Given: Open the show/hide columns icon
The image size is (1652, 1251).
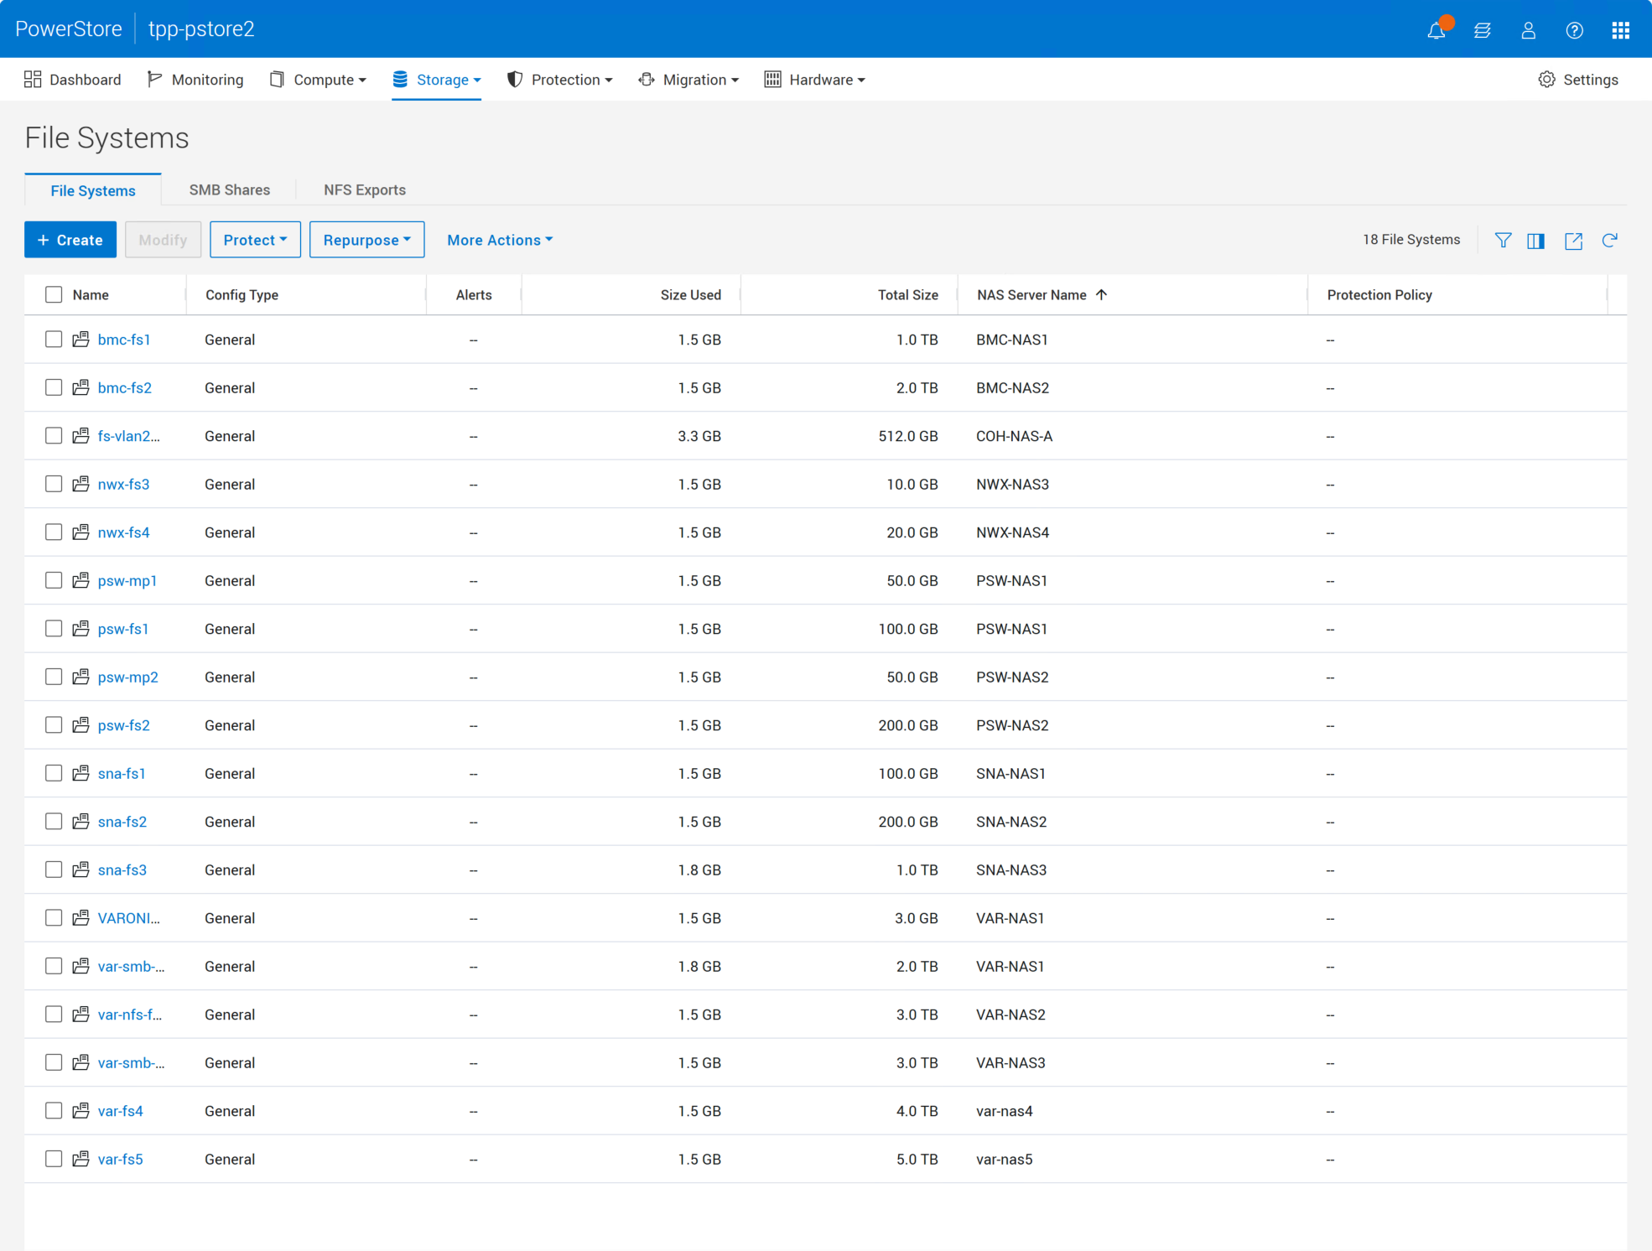Looking at the screenshot, I should coord(1535,241).
